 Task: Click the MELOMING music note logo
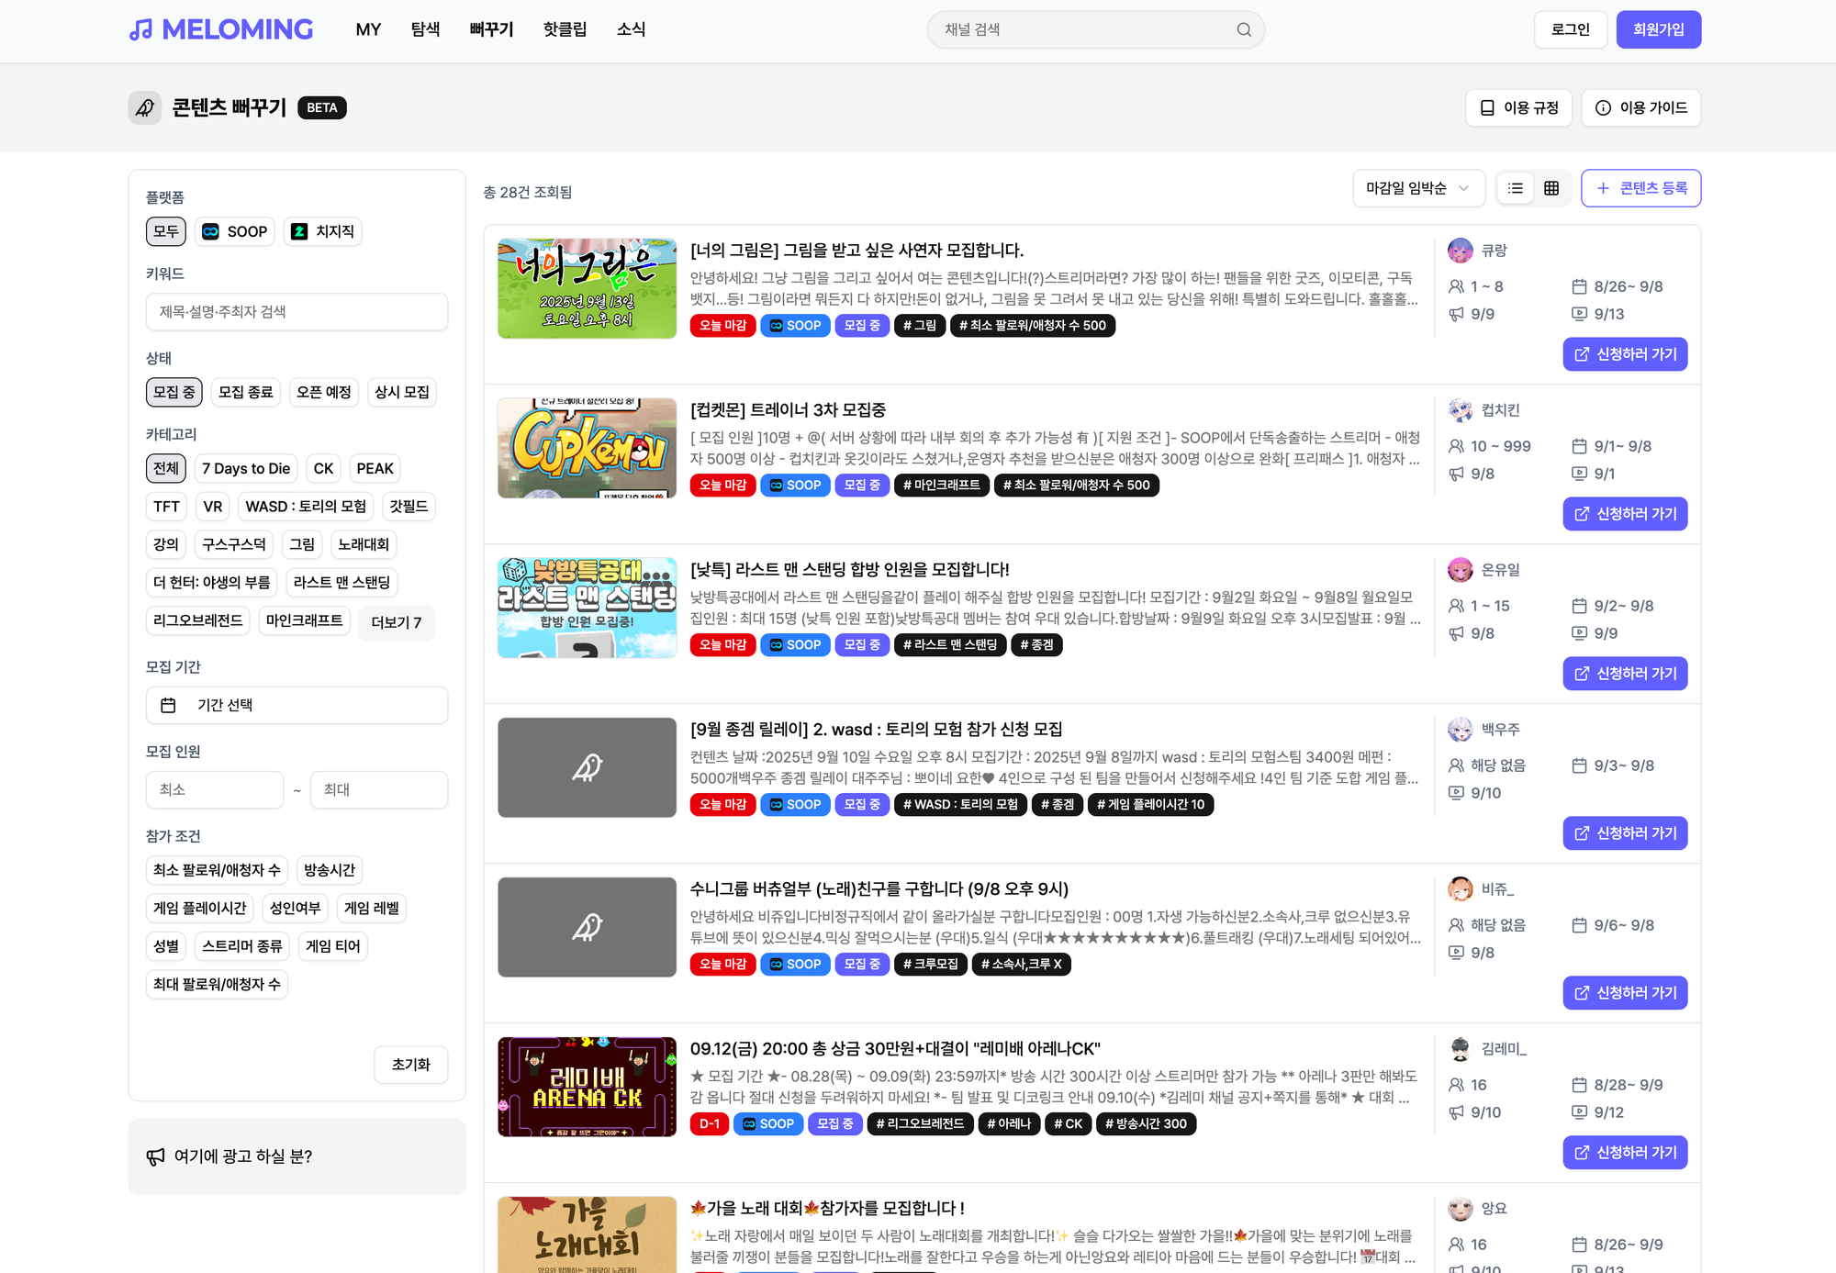(x=140, y=29)
